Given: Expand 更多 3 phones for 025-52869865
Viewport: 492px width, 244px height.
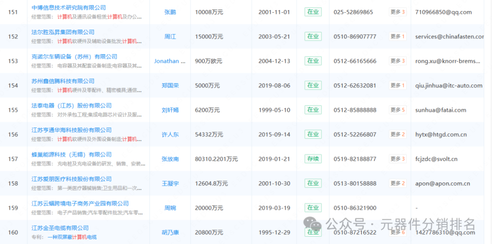Looking at the screenshot, I should coord(398,12).
